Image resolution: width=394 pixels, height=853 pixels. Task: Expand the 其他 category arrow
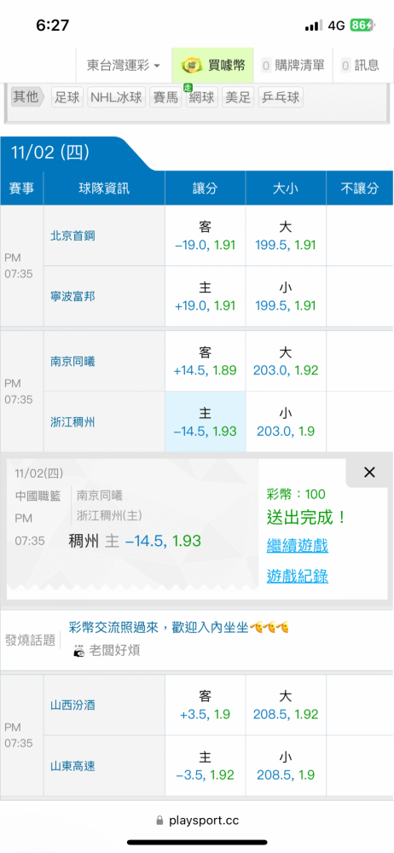coord(28,97)
